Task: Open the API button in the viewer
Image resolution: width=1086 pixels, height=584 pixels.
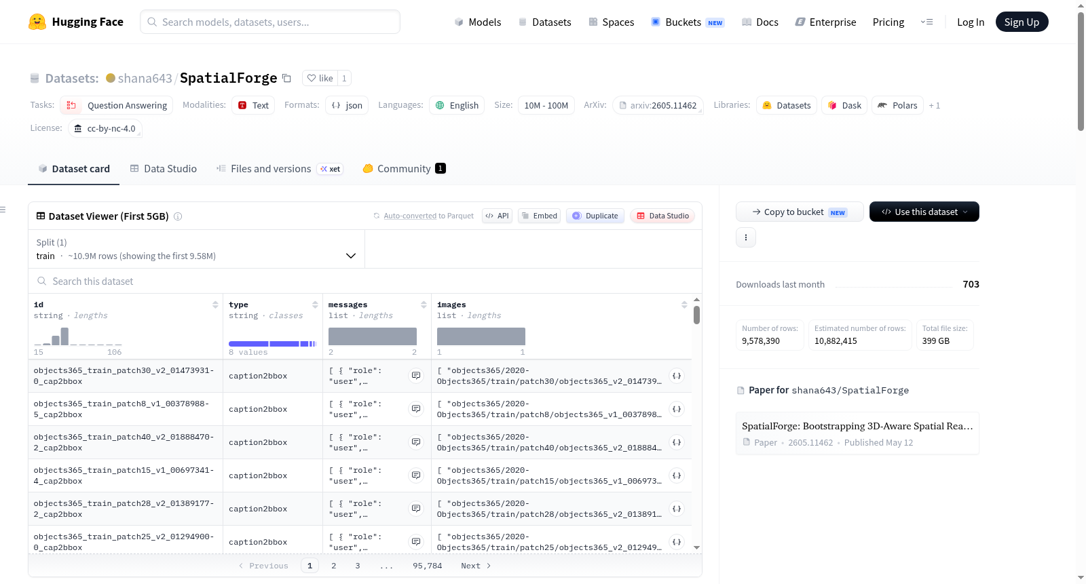Action: click(x=498, y=216)
